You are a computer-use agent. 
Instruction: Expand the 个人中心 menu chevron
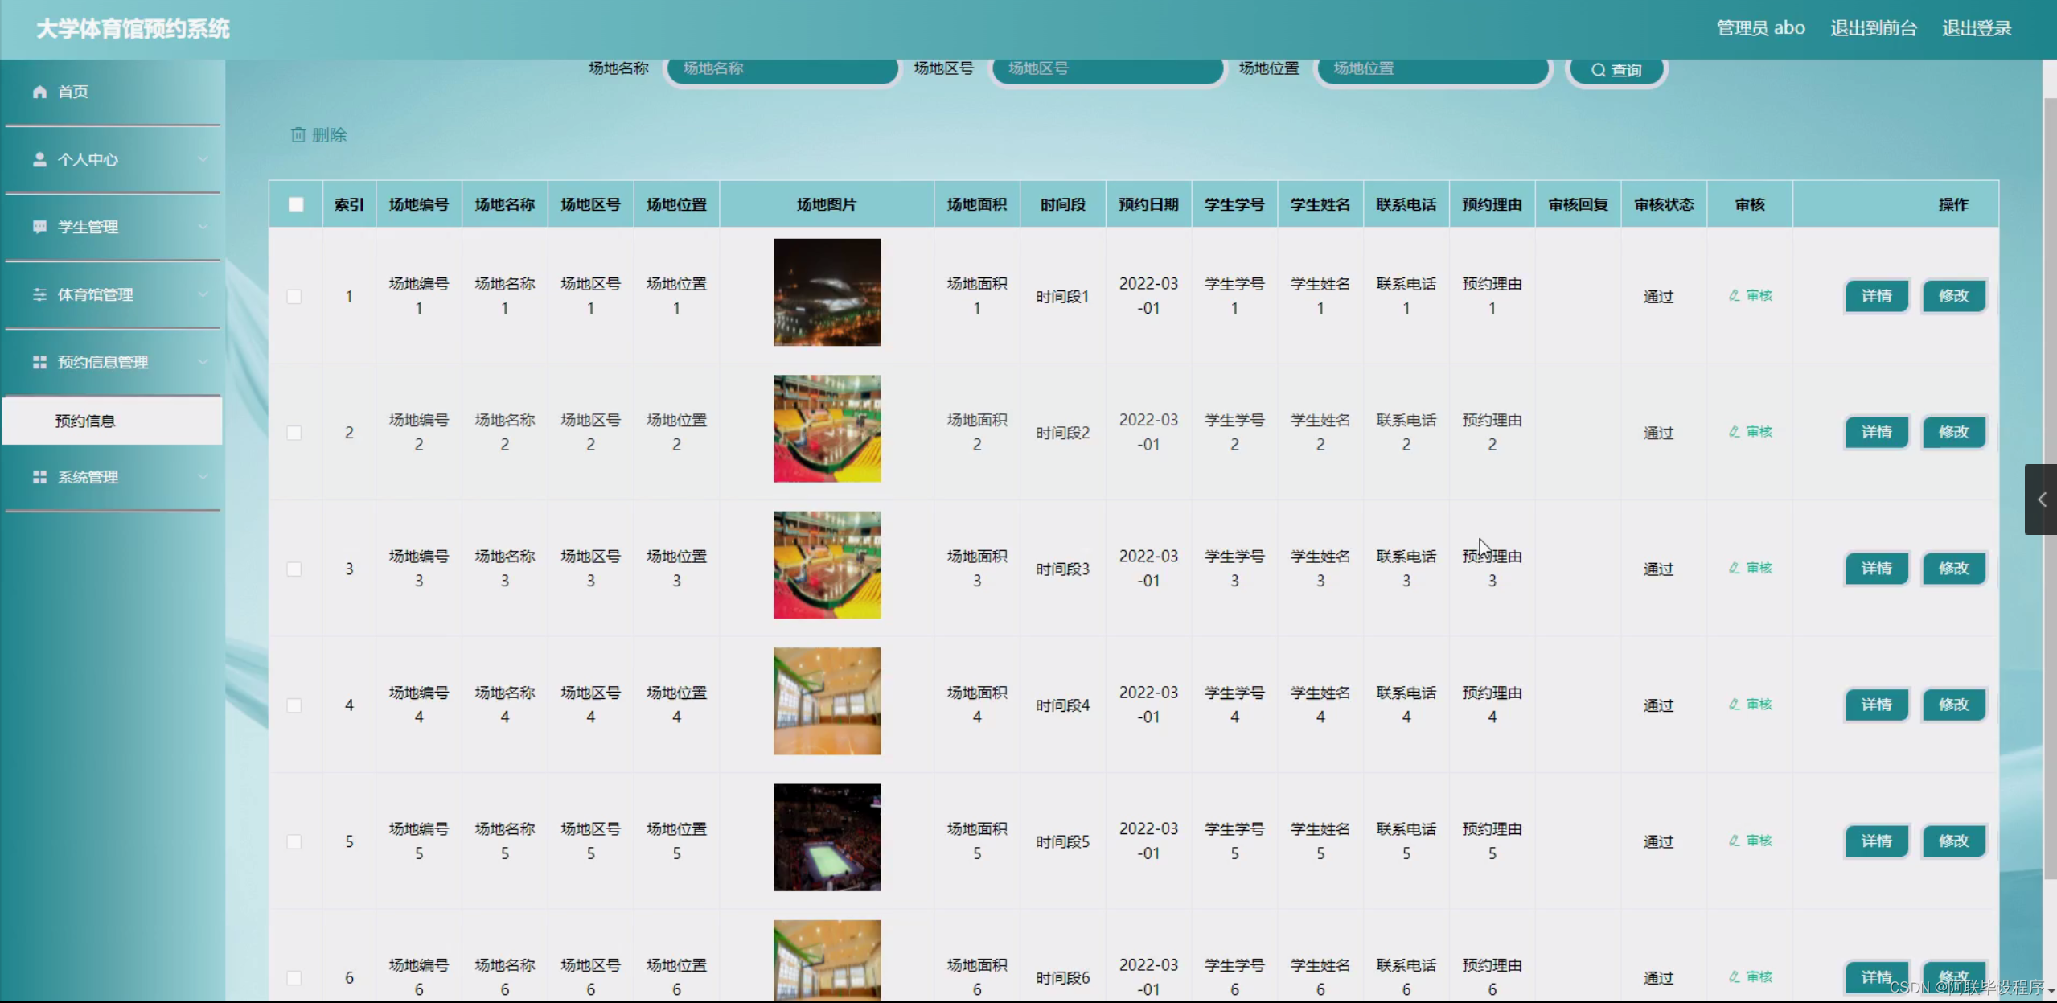(203, 159)
